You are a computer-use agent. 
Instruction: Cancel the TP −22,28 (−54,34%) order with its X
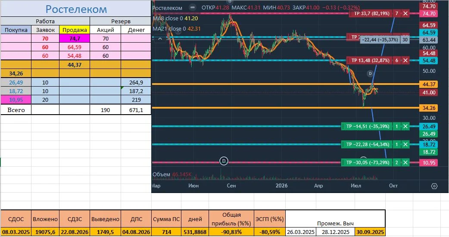tap(405, 144)
